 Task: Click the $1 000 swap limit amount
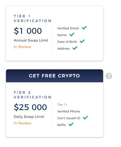pyautogui.click(x=28, y=31)
